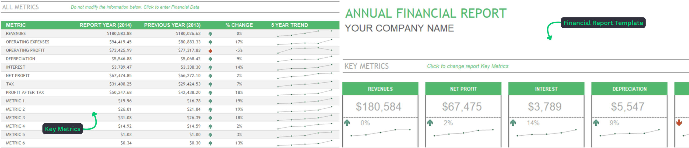
Task: Click 'Click to change report Key Metrics' link
Action: [x=467, y=66]
